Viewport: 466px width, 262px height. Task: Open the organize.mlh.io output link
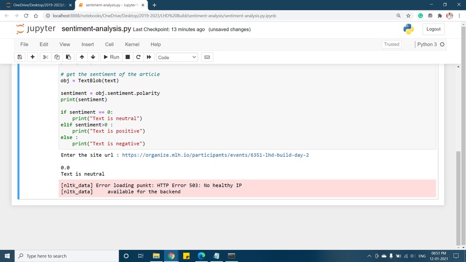tap(216, 155)
